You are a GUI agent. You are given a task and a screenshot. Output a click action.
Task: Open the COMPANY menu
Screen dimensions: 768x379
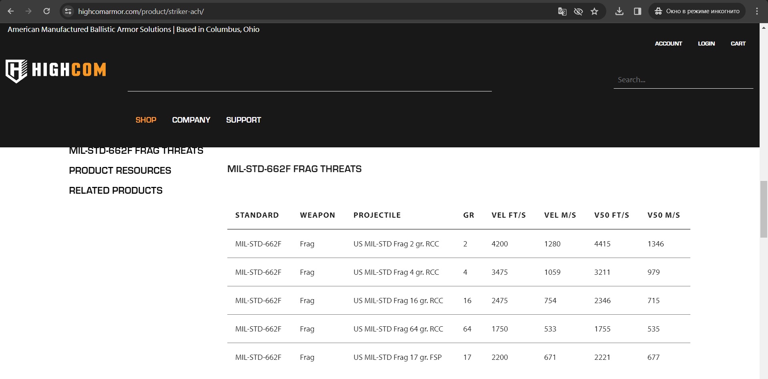pos(191,120)
